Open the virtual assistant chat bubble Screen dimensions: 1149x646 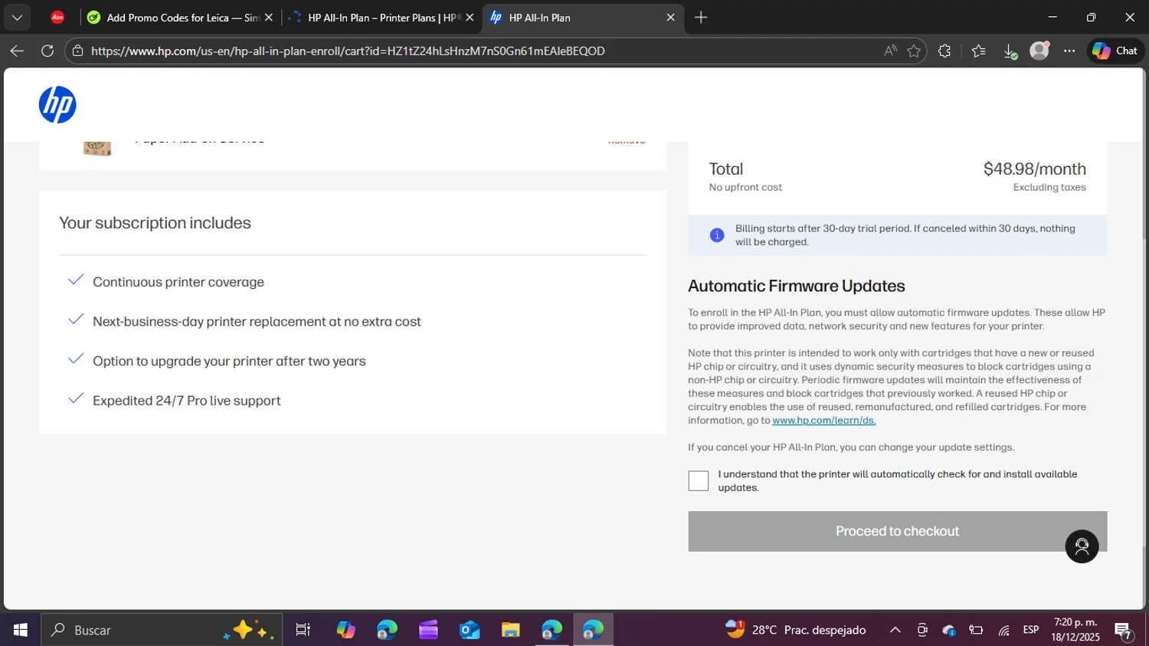(x=1082, y=546)
